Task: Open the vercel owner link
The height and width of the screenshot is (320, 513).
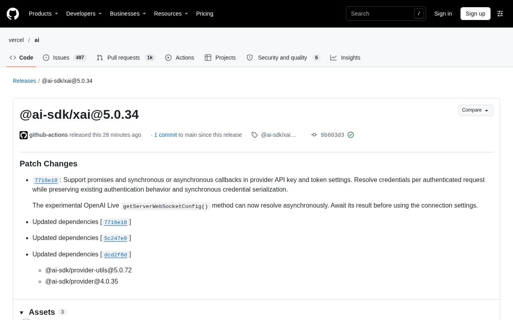Action: coord(16,40)
